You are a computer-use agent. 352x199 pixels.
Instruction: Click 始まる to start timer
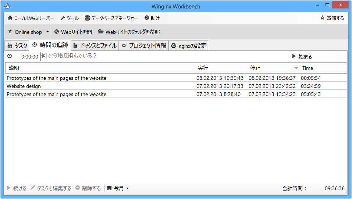302,56
